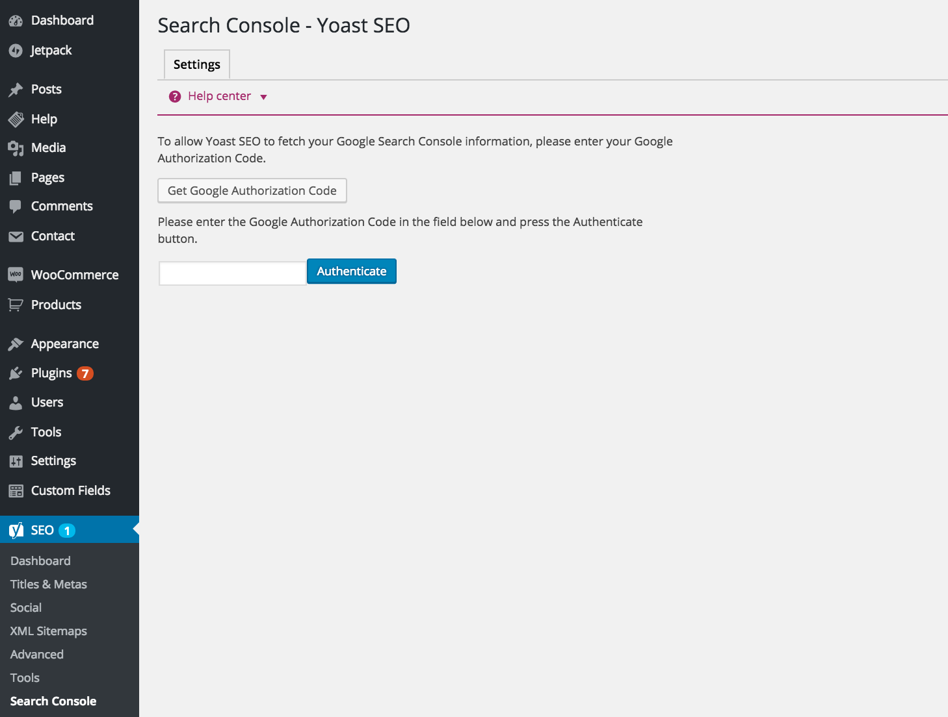The height and width of the screenshot is (717, 948).
Task: Click the WooCommerce woo icon
Action: pos(16,275)
